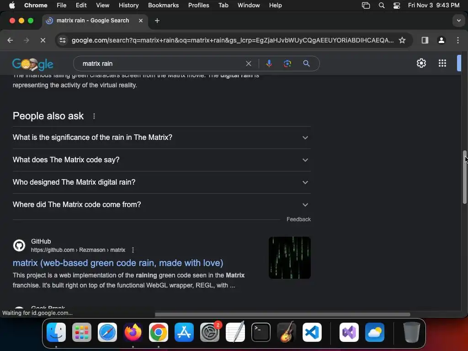Open People also ask options menu
Image resolution: width=468 pixels, height=351 pixels.
(94, 116)
